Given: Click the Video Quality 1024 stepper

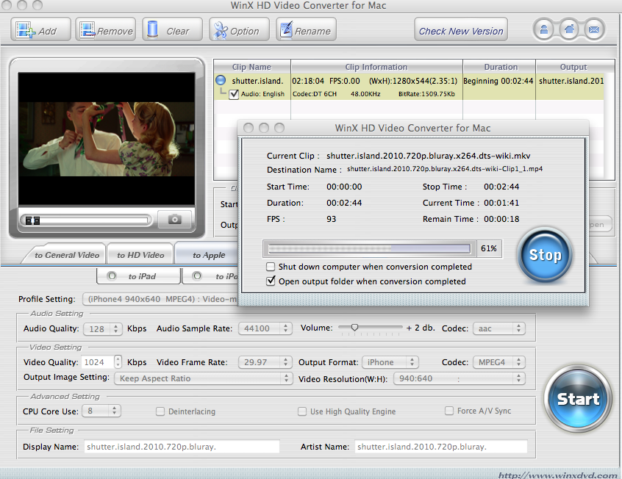Looking at the screenshot, I should [118, 361].
